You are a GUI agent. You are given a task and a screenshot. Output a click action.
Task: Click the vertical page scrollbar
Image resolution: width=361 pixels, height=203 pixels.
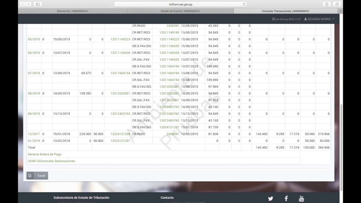(x=341, y=147)
